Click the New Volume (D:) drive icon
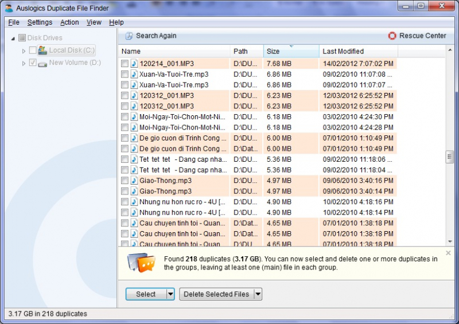 (42, 64)
